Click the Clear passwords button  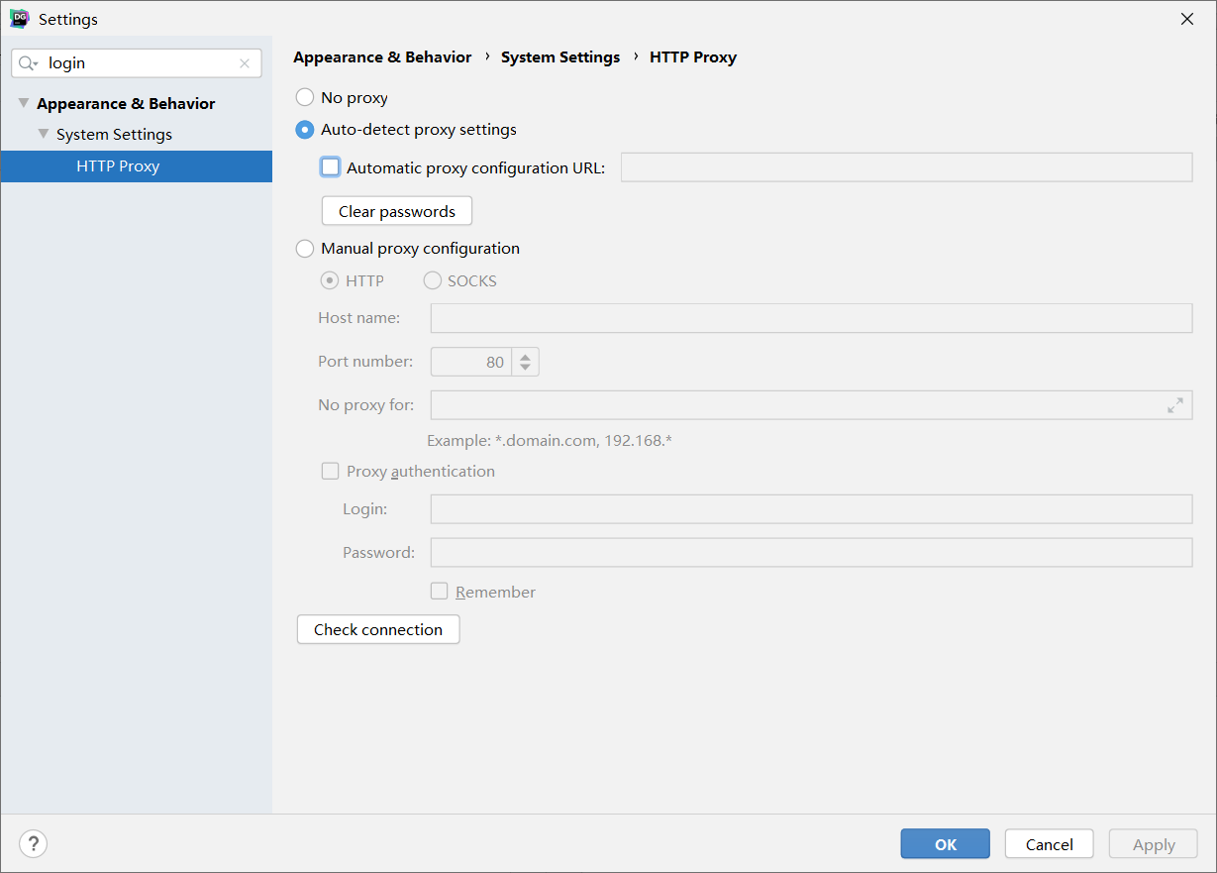tap(396, 210)
